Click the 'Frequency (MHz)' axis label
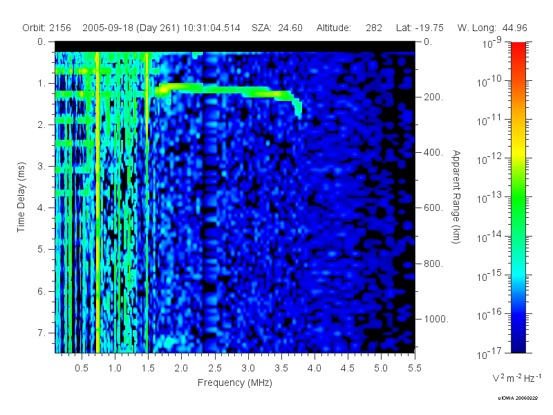This screenshot has height=415, width=553. pyautogui.click(x=235, y=382)
